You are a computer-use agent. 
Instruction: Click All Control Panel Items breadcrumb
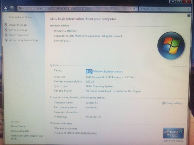(x=59, y=8)
